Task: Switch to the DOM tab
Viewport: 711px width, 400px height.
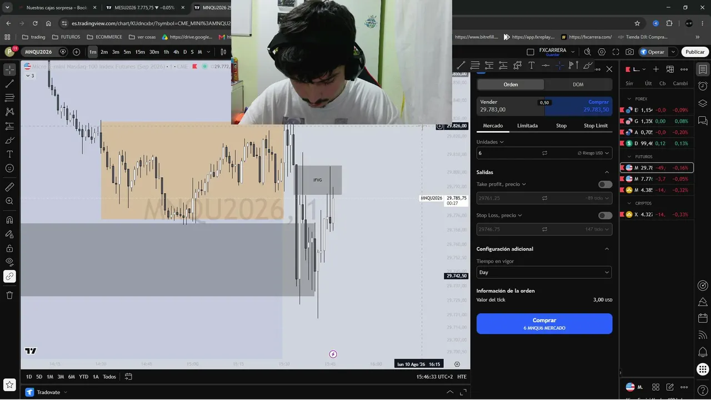Action: pos(578,84)
